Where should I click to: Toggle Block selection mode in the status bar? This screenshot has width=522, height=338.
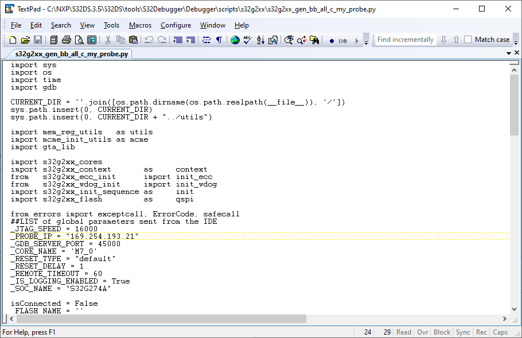point(442,332)
